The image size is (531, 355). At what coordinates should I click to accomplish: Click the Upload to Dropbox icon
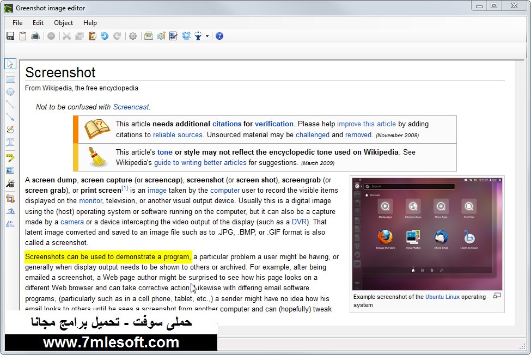(x=186, y=36)
